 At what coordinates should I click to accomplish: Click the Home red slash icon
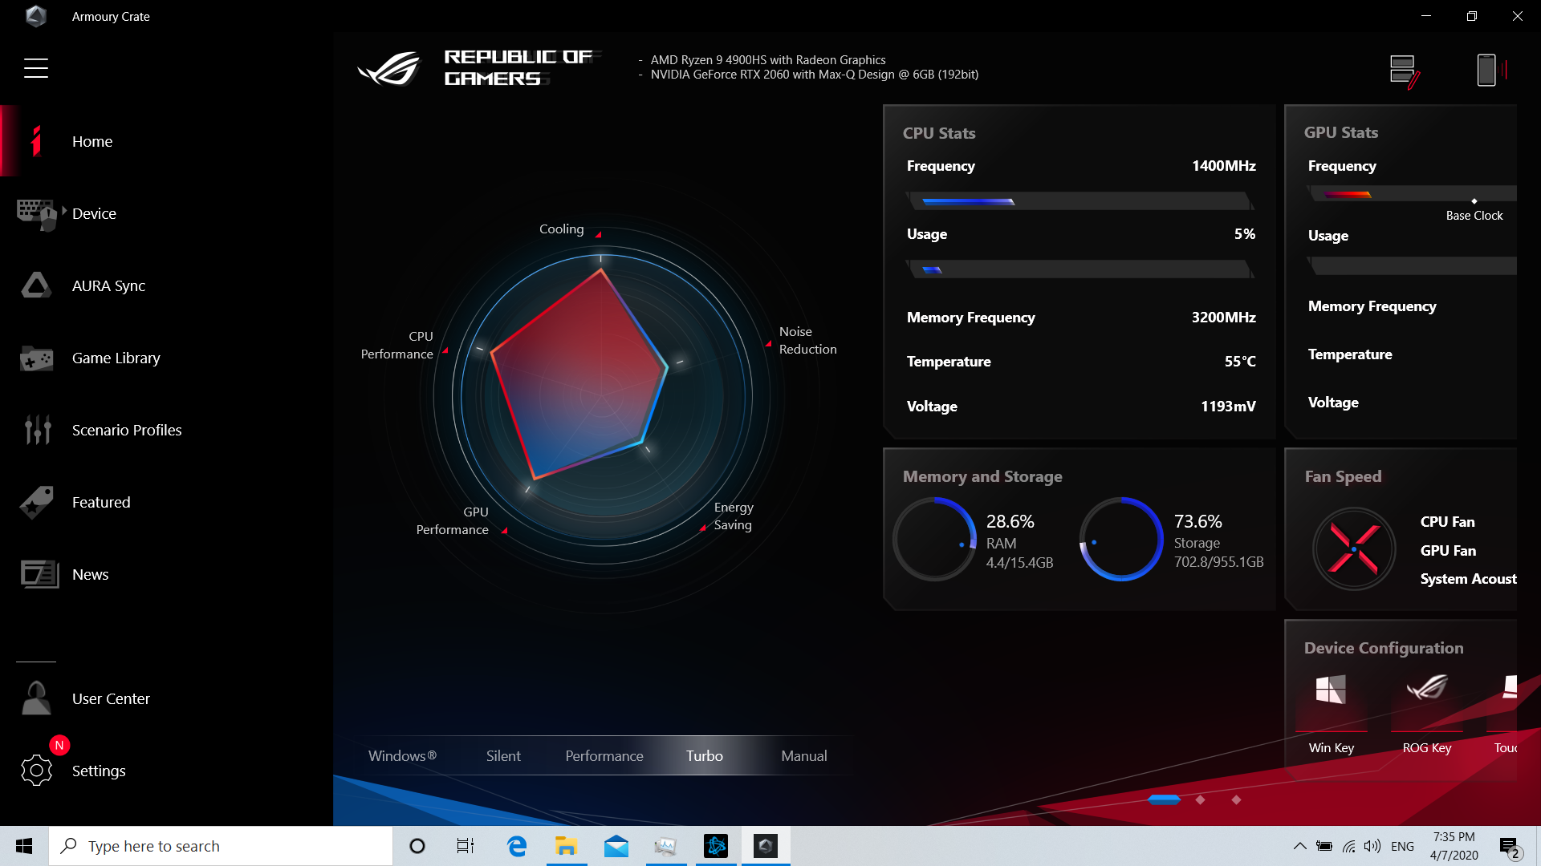pyautogui.click(x=36, y=141)
